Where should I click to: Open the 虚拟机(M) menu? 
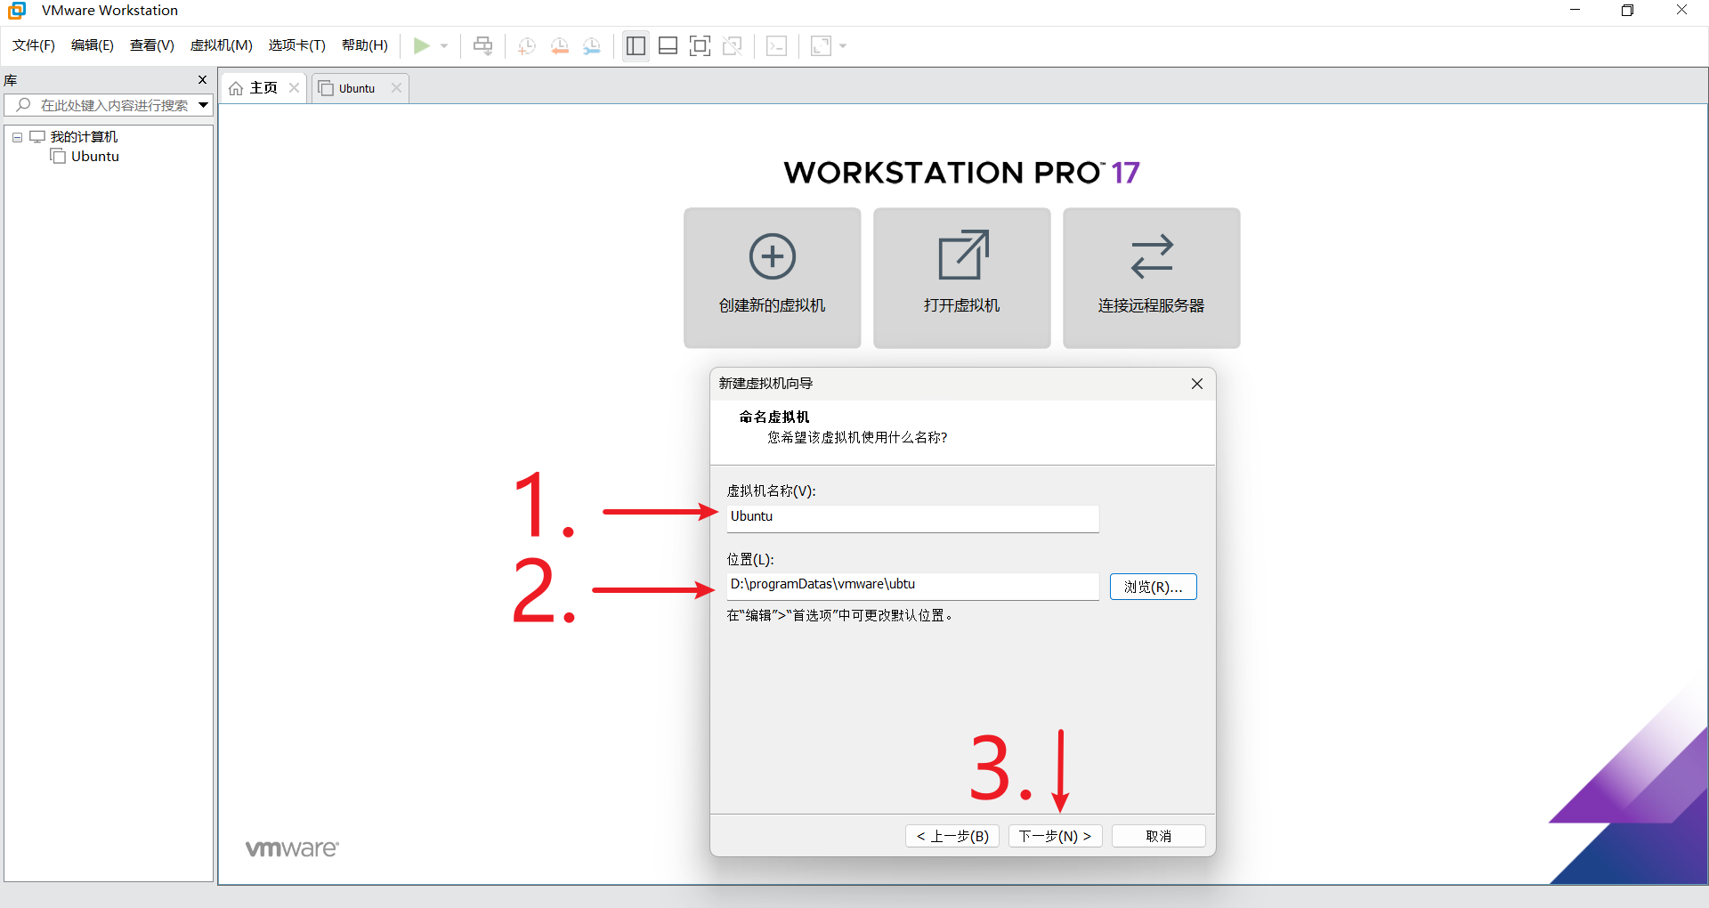[221, 45]
